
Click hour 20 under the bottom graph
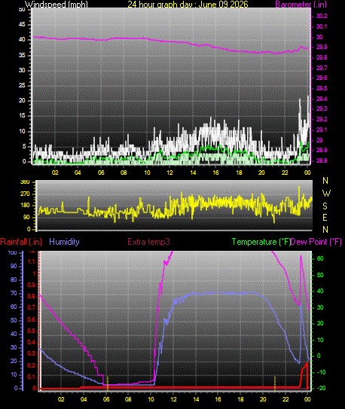[263, 399]
